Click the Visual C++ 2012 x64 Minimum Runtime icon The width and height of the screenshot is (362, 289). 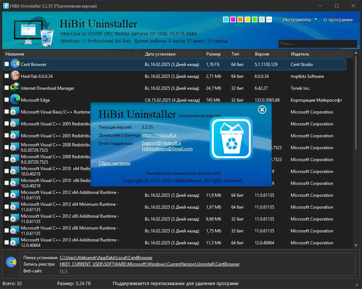coord(15,207)
